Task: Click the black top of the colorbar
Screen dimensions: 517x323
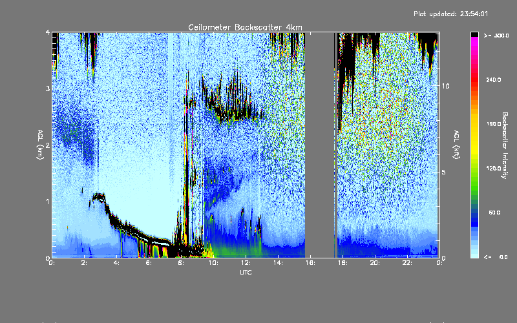Action: 474,34
